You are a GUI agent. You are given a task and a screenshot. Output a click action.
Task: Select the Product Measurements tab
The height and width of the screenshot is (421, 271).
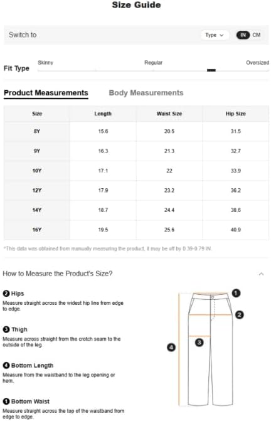pyautogui.click(x=46, y=93)
